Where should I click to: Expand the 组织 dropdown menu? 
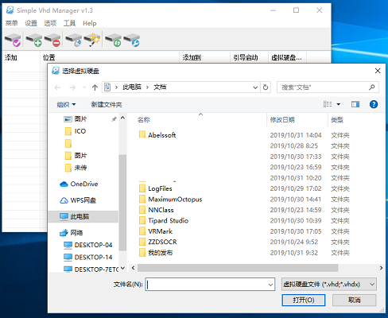pos(66,104)
